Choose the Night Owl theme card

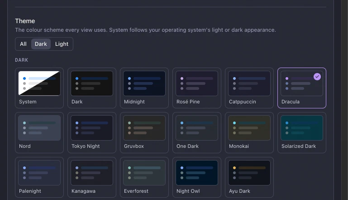(197, 177)
